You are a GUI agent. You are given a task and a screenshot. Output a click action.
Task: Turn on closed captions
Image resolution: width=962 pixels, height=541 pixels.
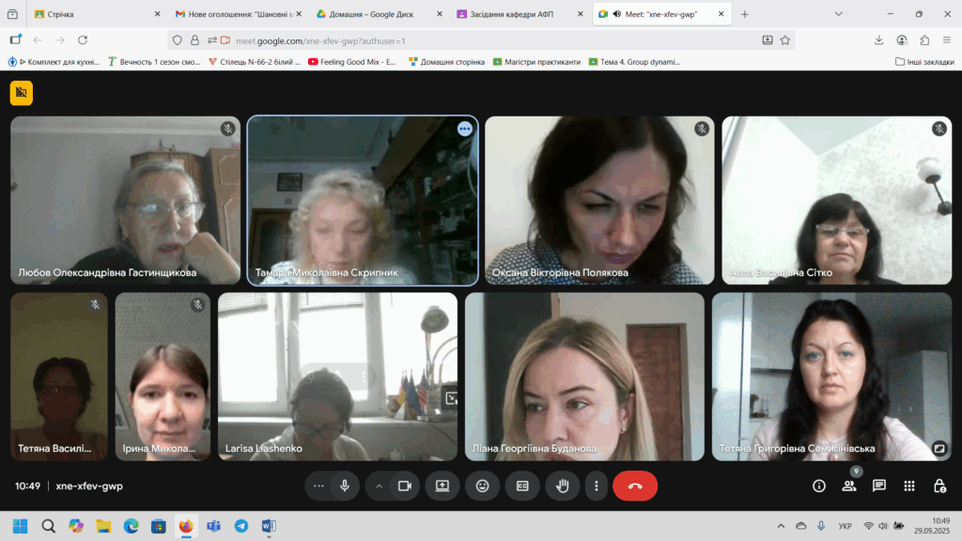tap(522, 486)
